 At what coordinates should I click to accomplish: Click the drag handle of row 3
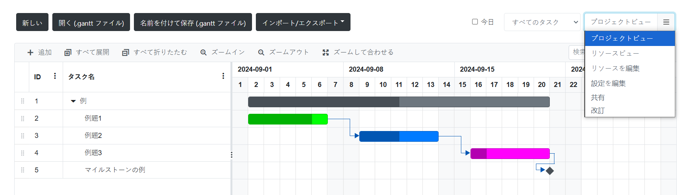23,136
